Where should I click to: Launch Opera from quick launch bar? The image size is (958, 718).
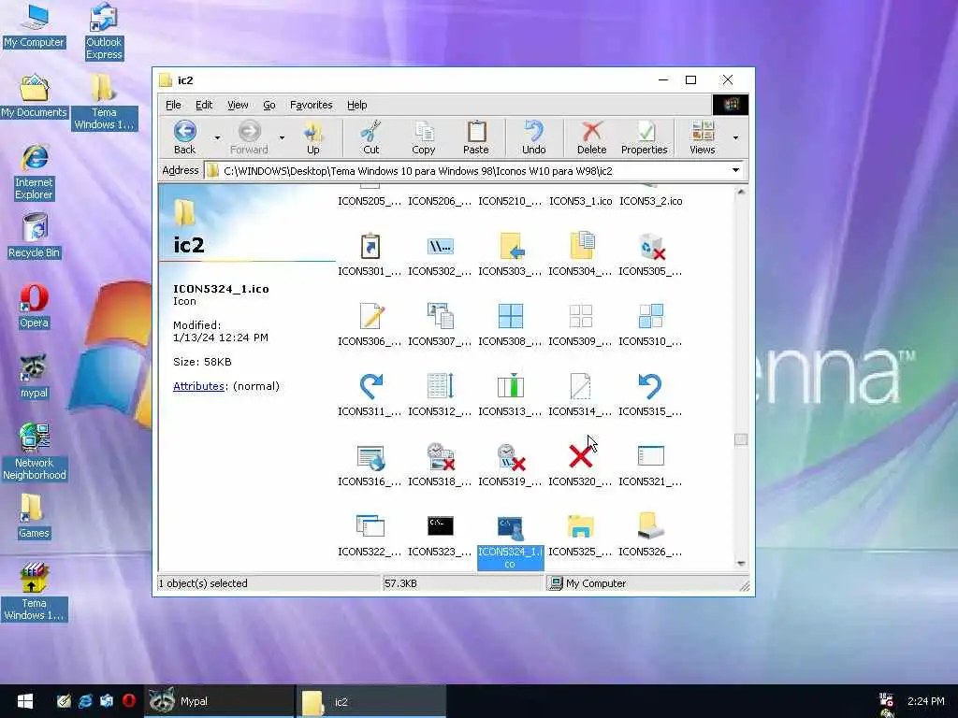128,701
